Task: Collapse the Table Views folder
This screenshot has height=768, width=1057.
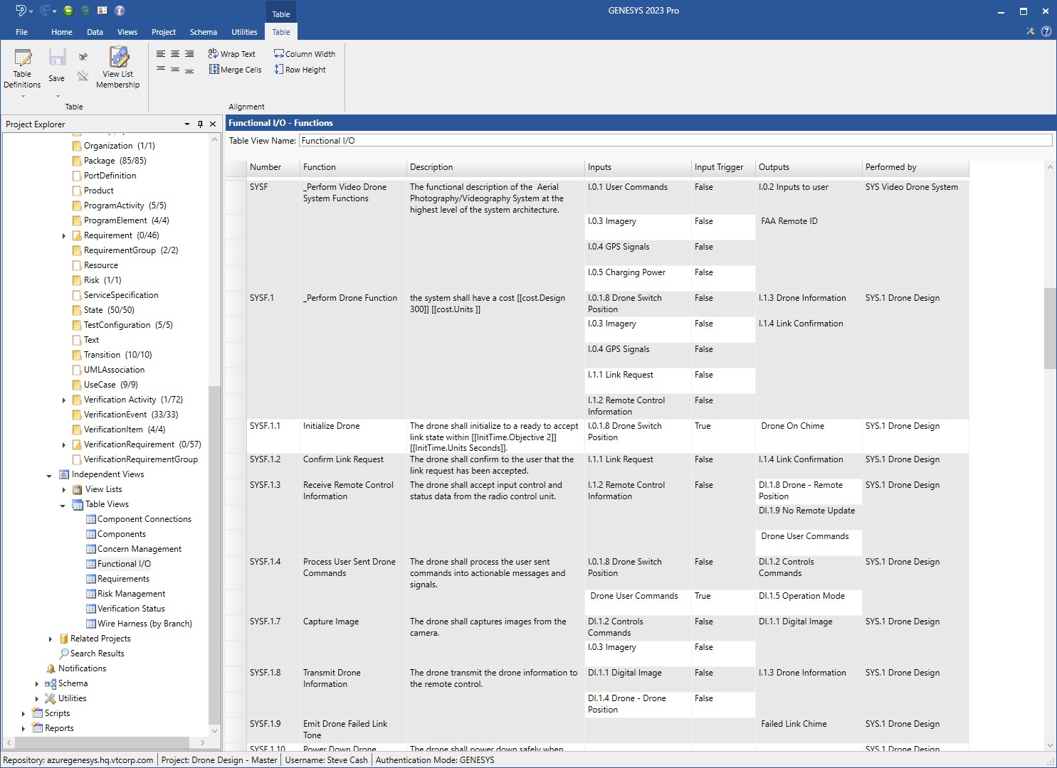Action: [63, 504]
